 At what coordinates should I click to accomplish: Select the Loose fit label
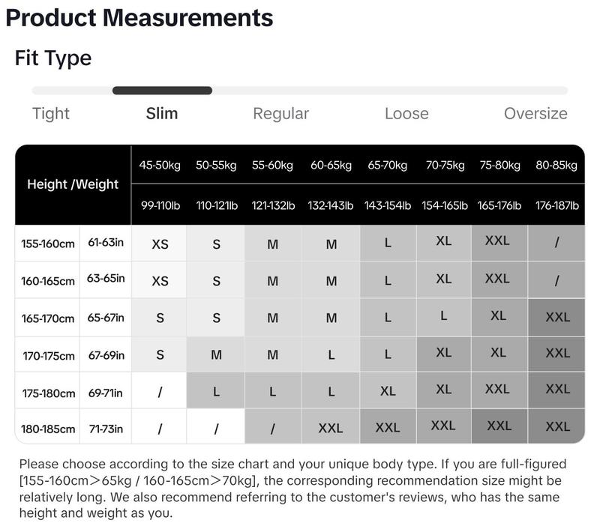(x=406, y=114)
